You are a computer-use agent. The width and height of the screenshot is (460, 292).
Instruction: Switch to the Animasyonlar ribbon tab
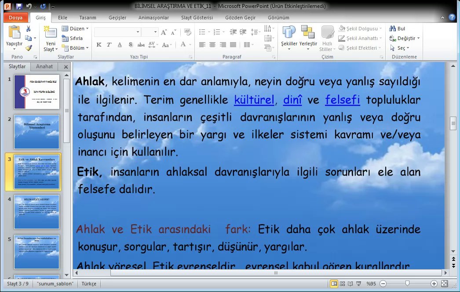(154, 18)
